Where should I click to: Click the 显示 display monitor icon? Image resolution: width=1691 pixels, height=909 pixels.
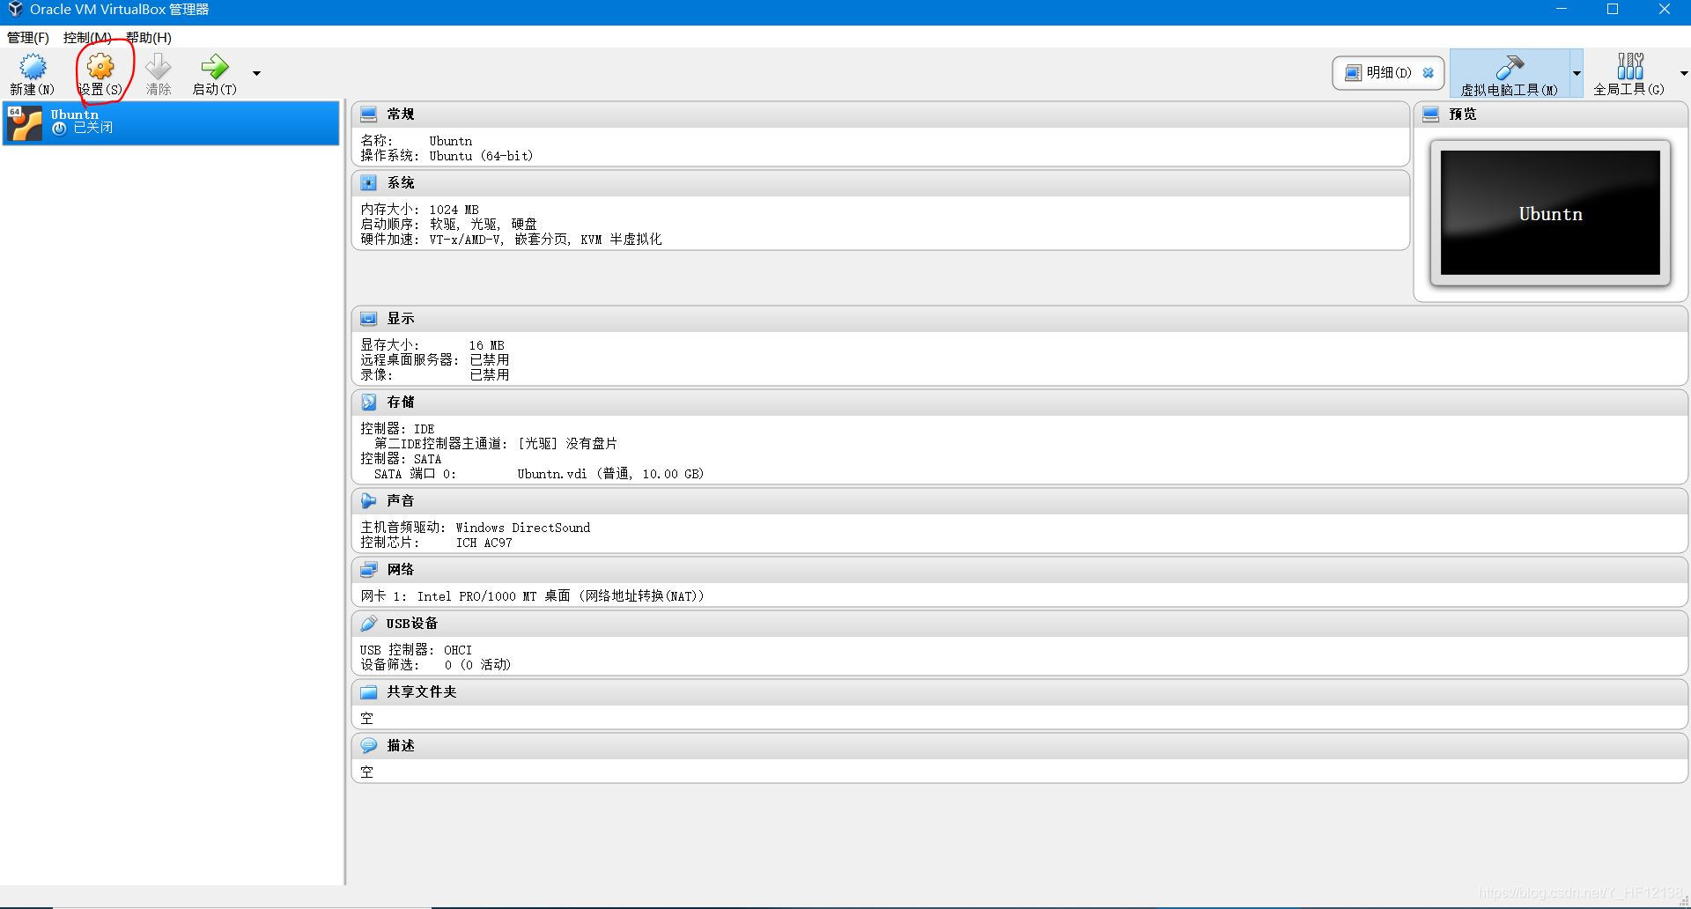[x=369, y=319]
